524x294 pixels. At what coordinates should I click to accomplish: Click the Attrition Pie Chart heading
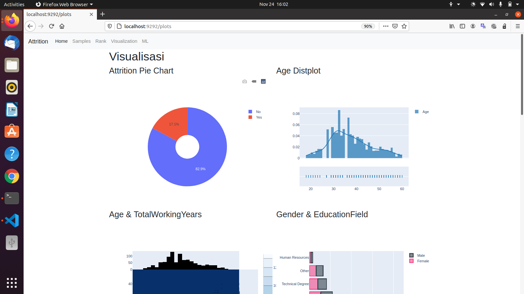tap(141, 71)
